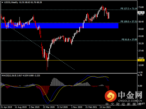Click the yellow 17.00 price label
Screen dimensions: 146x109
click(x=141, y=60)
